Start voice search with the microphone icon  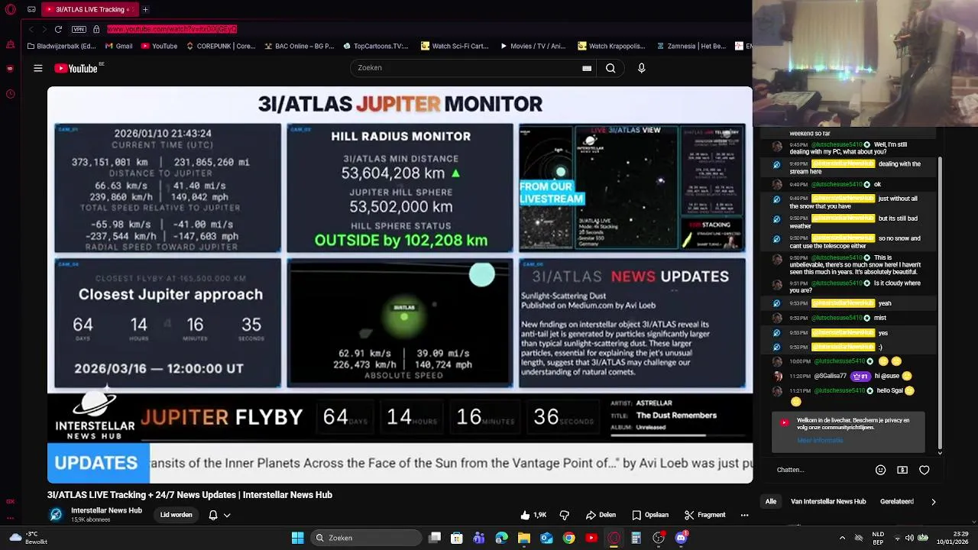coord(641,68)
